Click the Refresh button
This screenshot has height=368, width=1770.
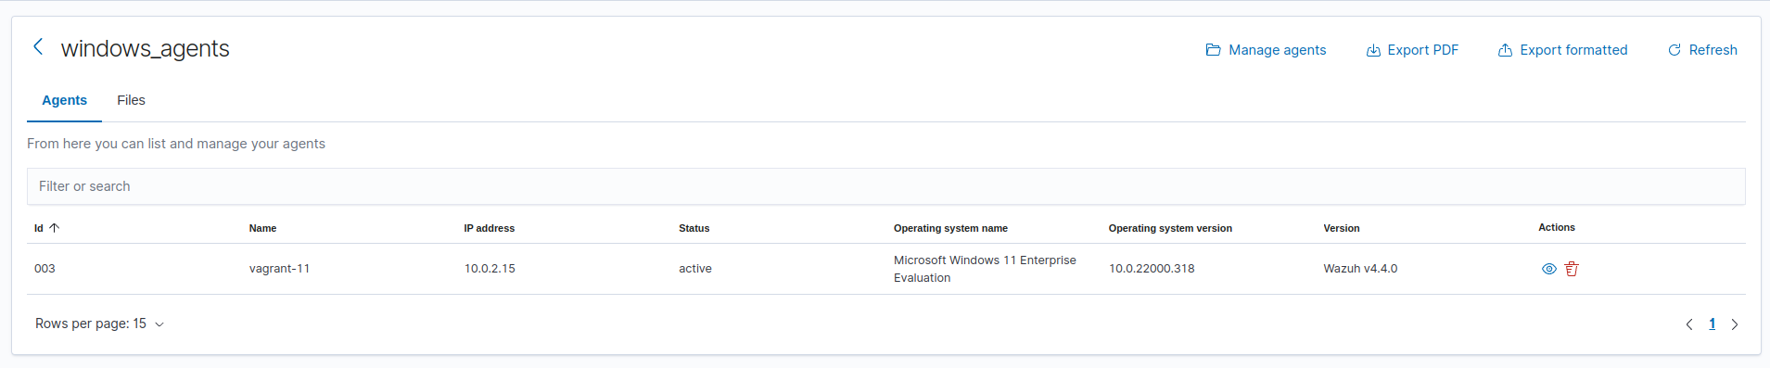click(x=1702, y=50)
